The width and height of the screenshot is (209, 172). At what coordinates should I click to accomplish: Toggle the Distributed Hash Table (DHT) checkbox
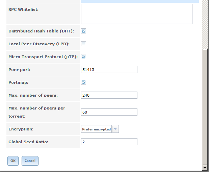84,31
